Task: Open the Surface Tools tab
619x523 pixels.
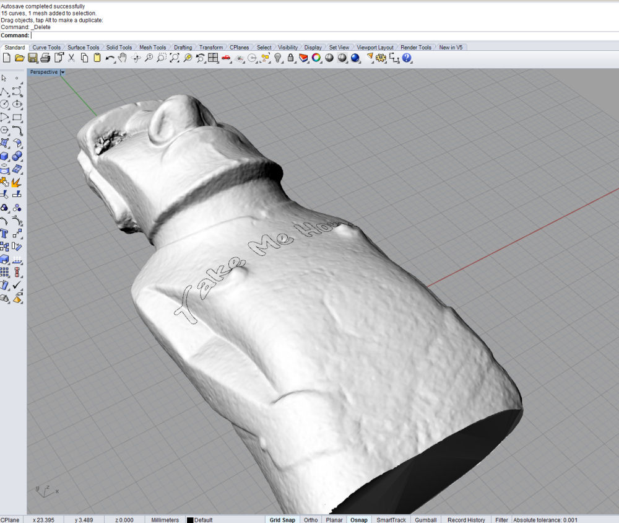Action: (83, 48)
